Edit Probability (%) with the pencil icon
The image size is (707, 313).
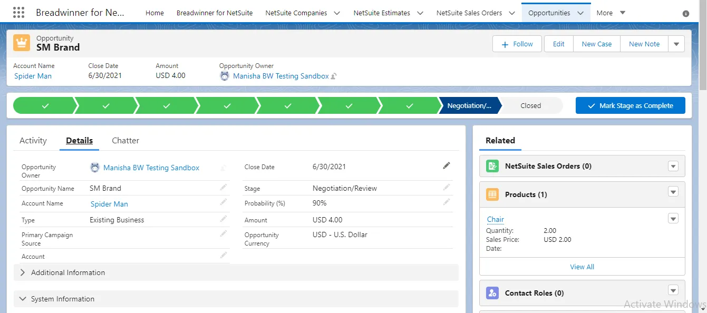point(447,202)
